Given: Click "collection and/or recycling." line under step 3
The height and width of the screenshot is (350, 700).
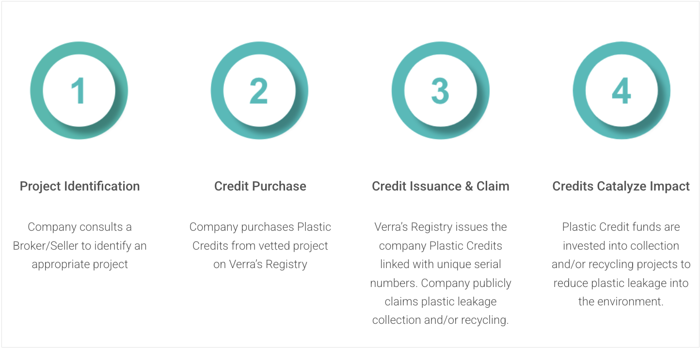Looking at the screenshot, I should pyautogui.click(x=441, y=320).
